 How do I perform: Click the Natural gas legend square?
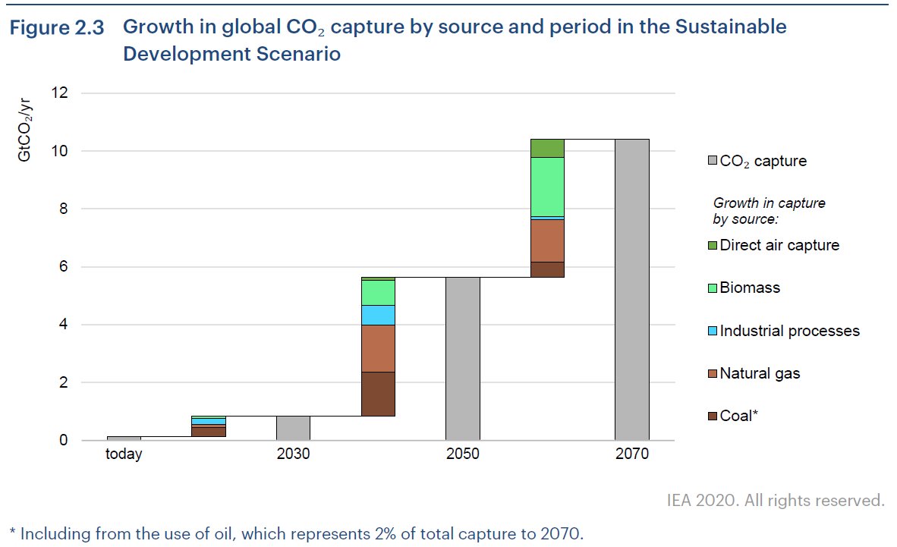[713, 373]
